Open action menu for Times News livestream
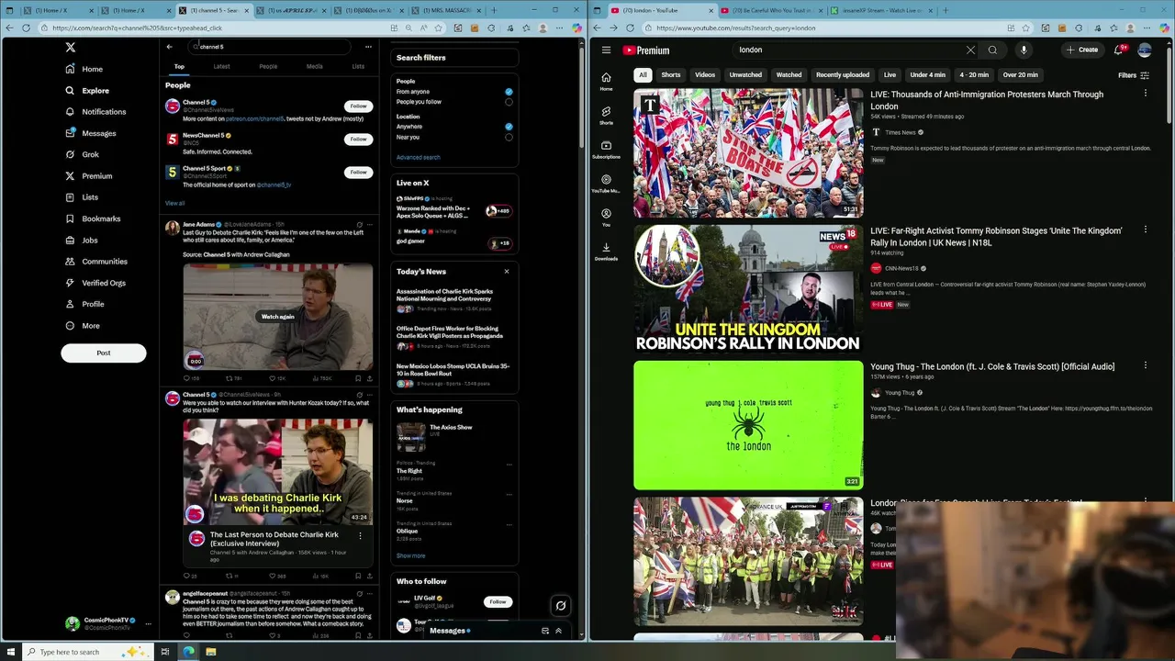Screen dimensions: 1175x661 (x=1145, y=94)
